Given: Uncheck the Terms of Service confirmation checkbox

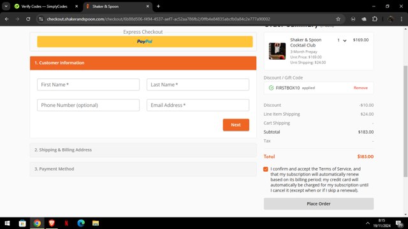Looking at the screenshot, I should (x=265, y=169).
